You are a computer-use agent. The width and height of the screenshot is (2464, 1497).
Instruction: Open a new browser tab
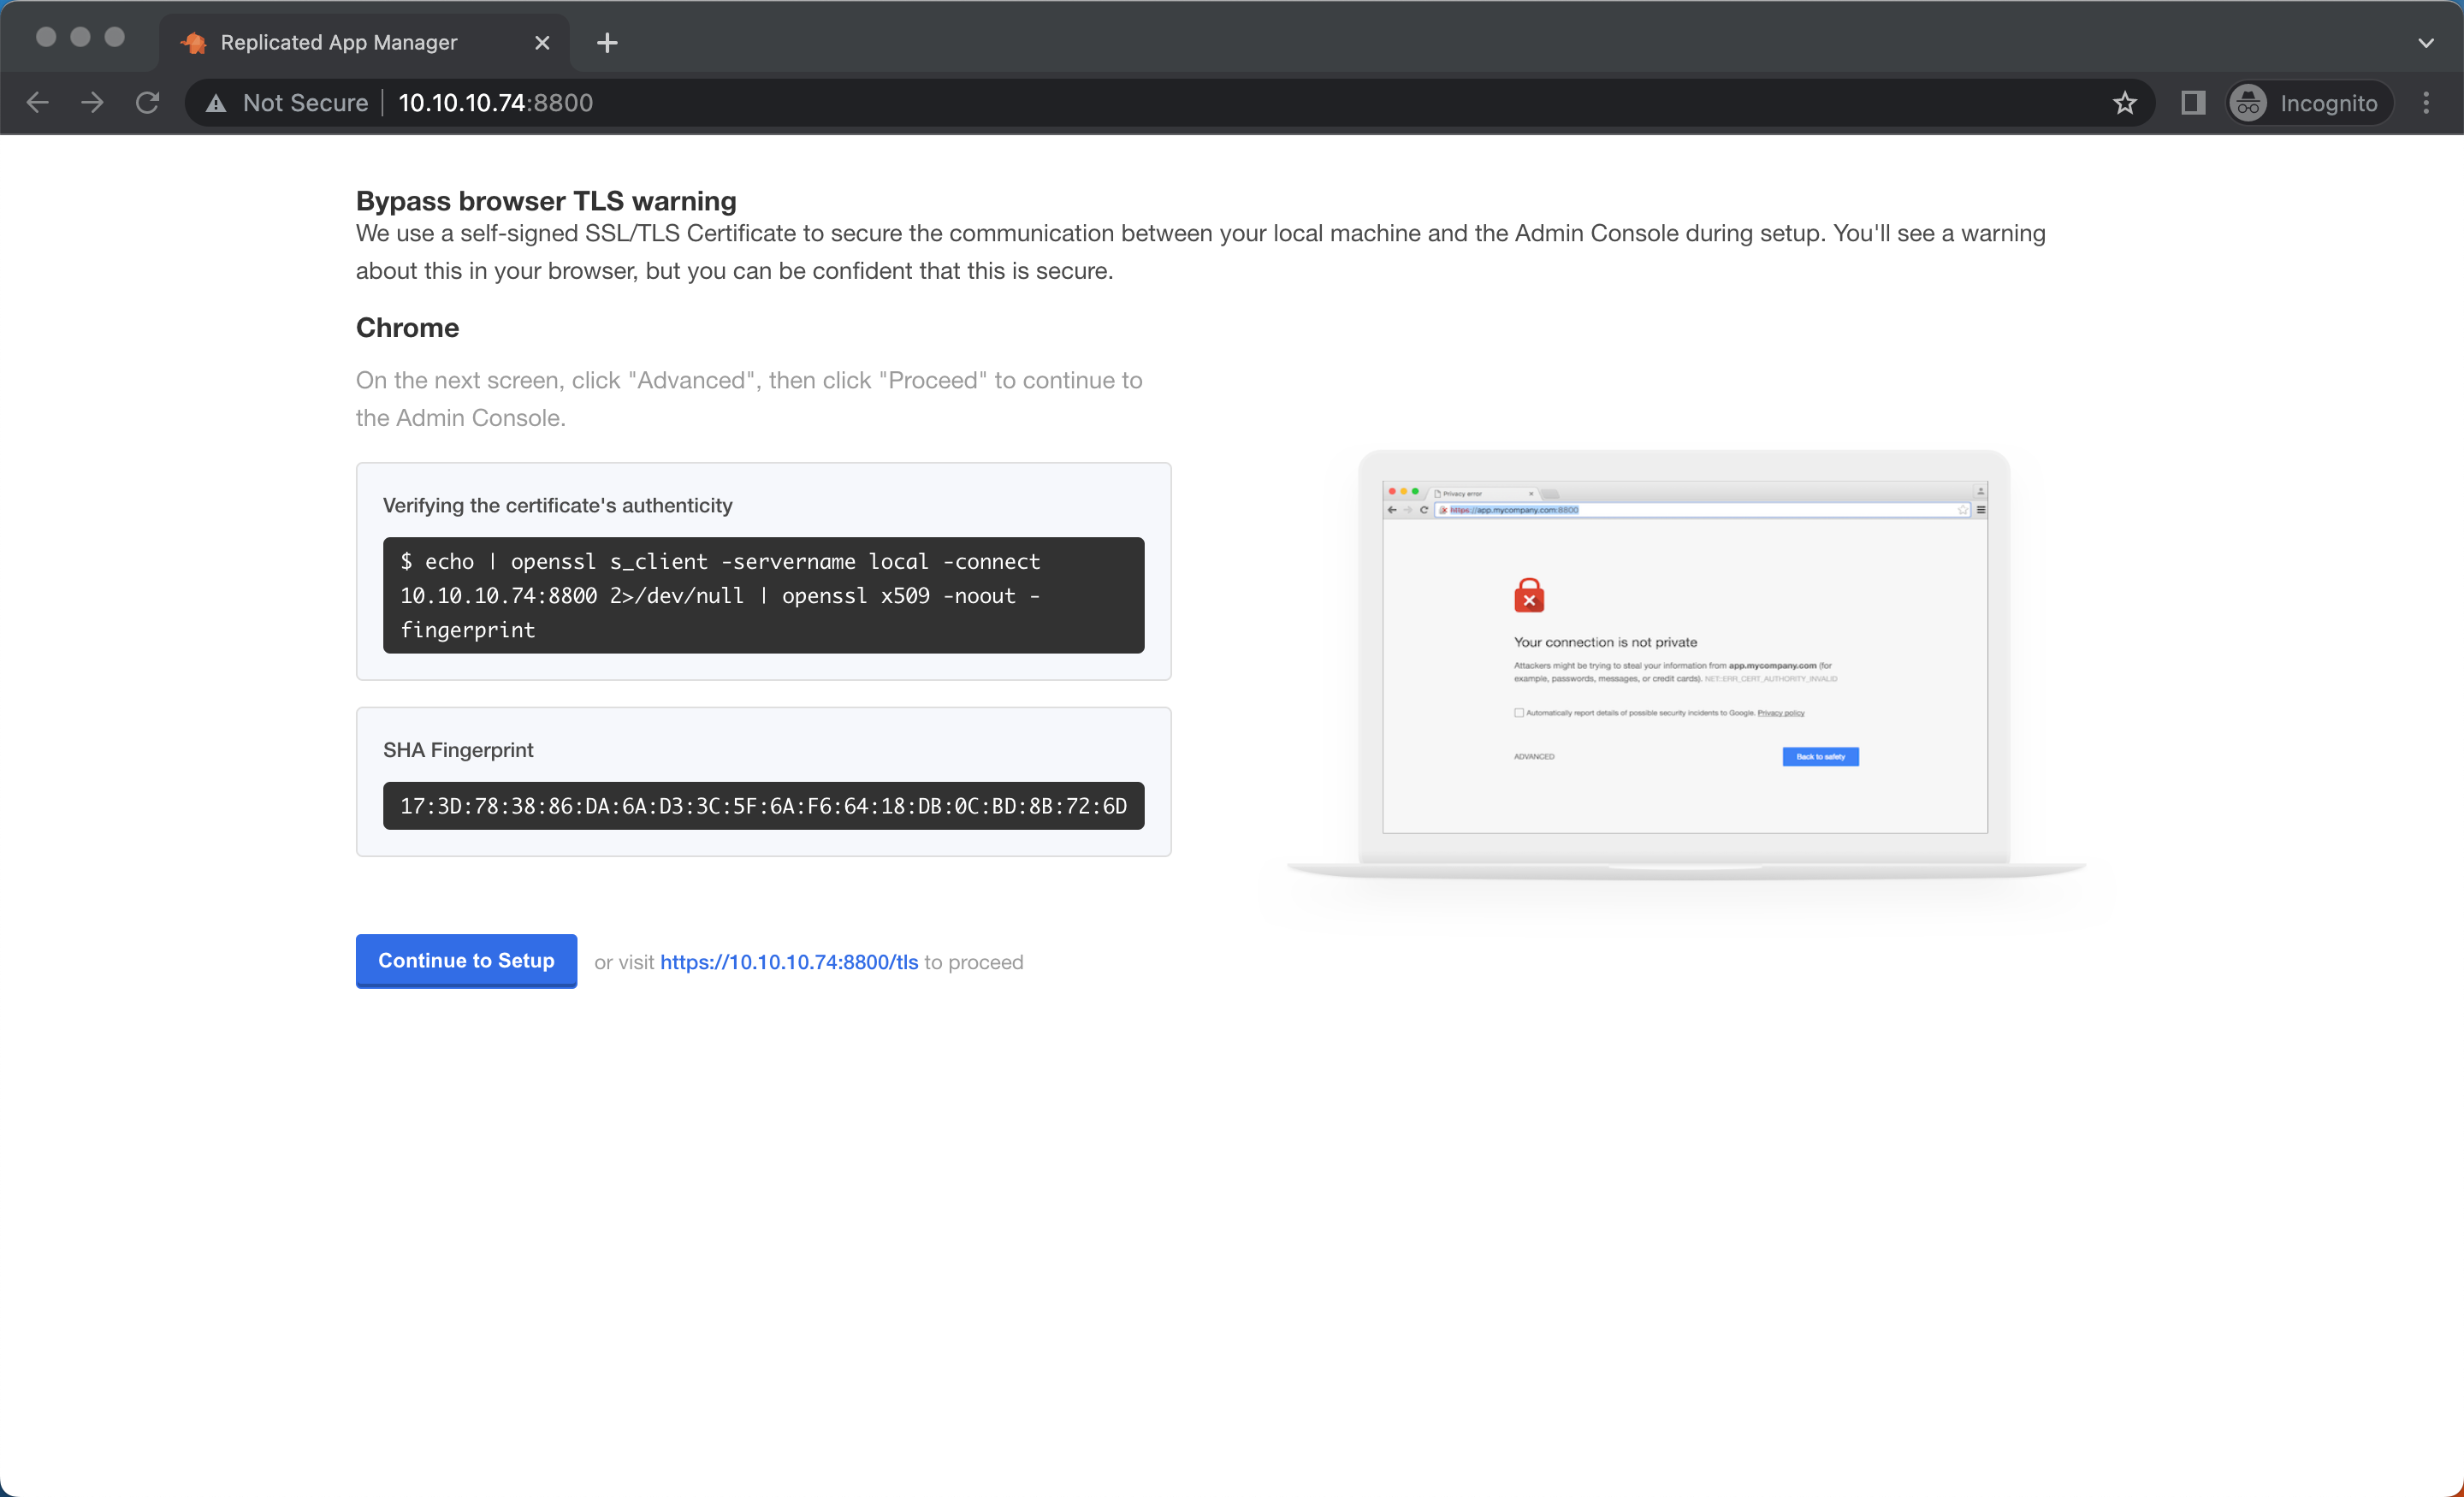point(607,42)
